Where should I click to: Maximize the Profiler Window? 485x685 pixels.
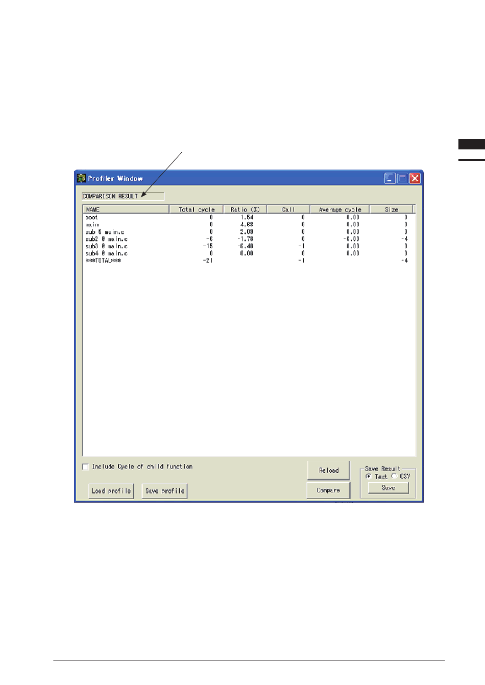(x=402, y=178)
